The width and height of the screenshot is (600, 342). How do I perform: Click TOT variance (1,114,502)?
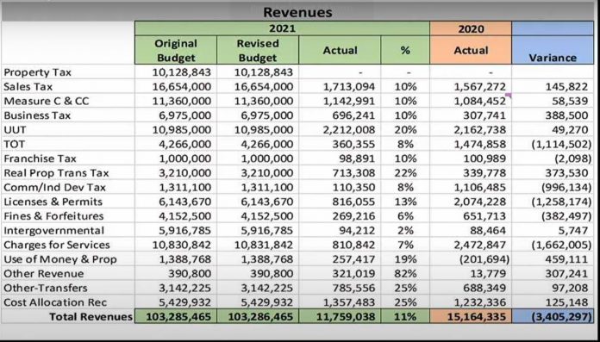(561, 144)
